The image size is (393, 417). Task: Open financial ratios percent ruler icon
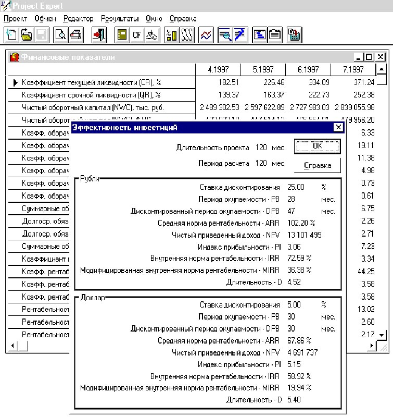172,35
